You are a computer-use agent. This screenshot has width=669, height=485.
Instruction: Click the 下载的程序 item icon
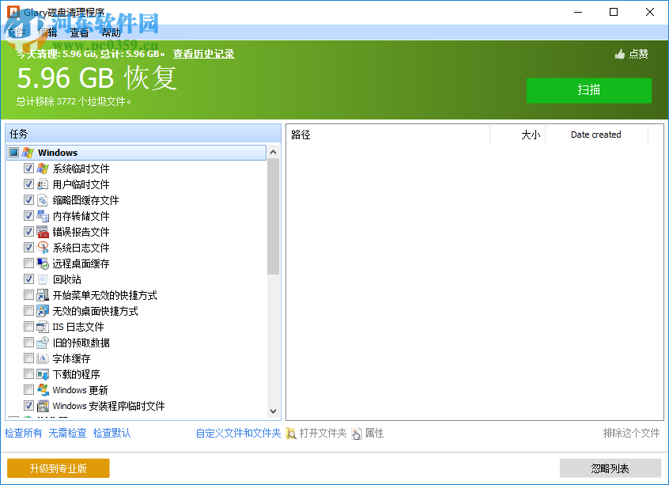point(42,373)
